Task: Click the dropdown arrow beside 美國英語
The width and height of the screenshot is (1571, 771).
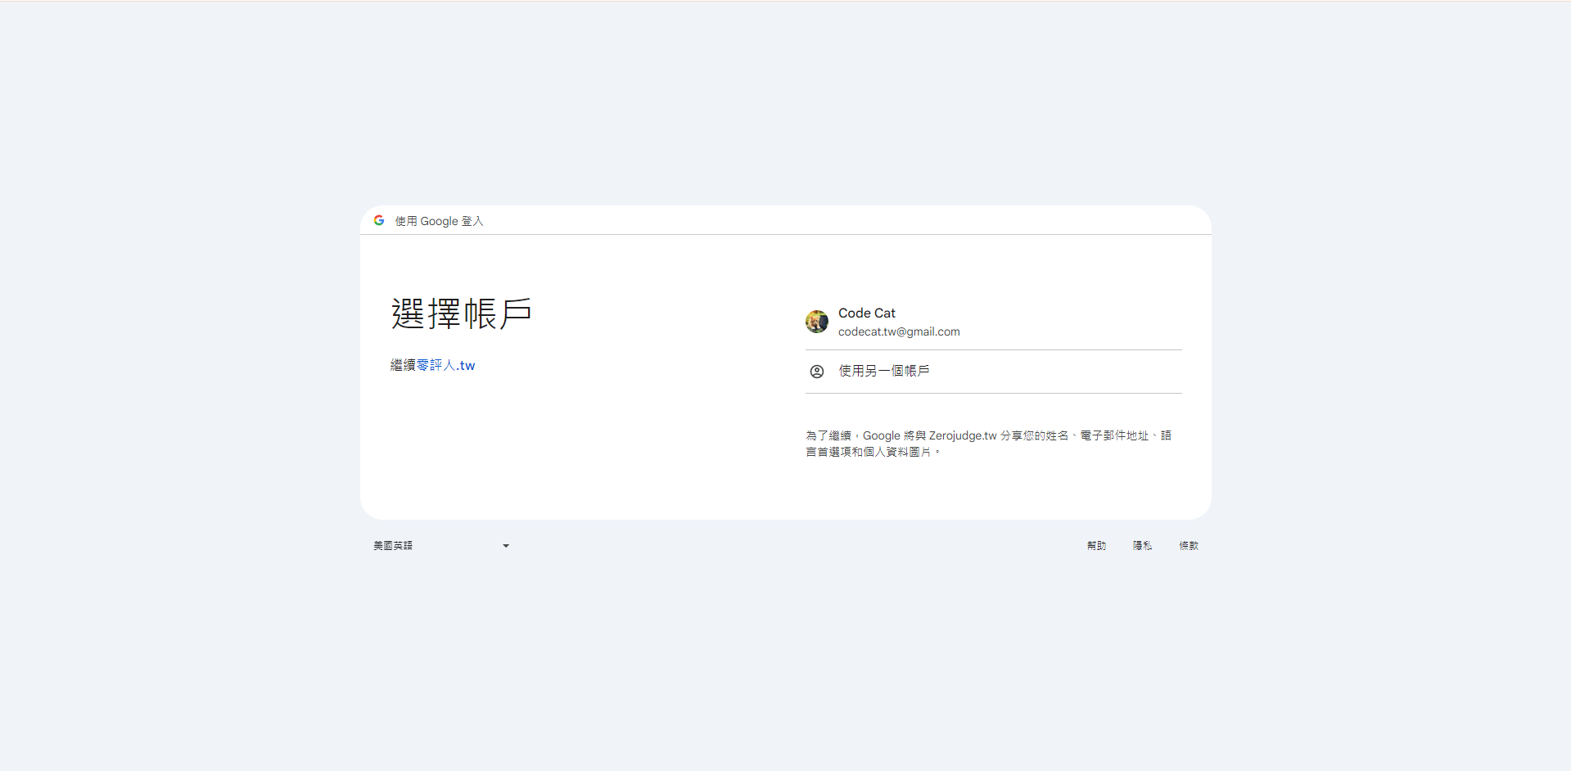Action: pos(505,545)
